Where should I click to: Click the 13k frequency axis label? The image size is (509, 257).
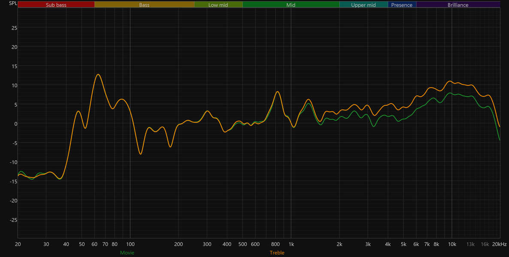point(470,244)
